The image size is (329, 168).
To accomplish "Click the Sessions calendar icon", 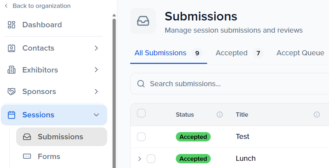I will tap(12, 115).
